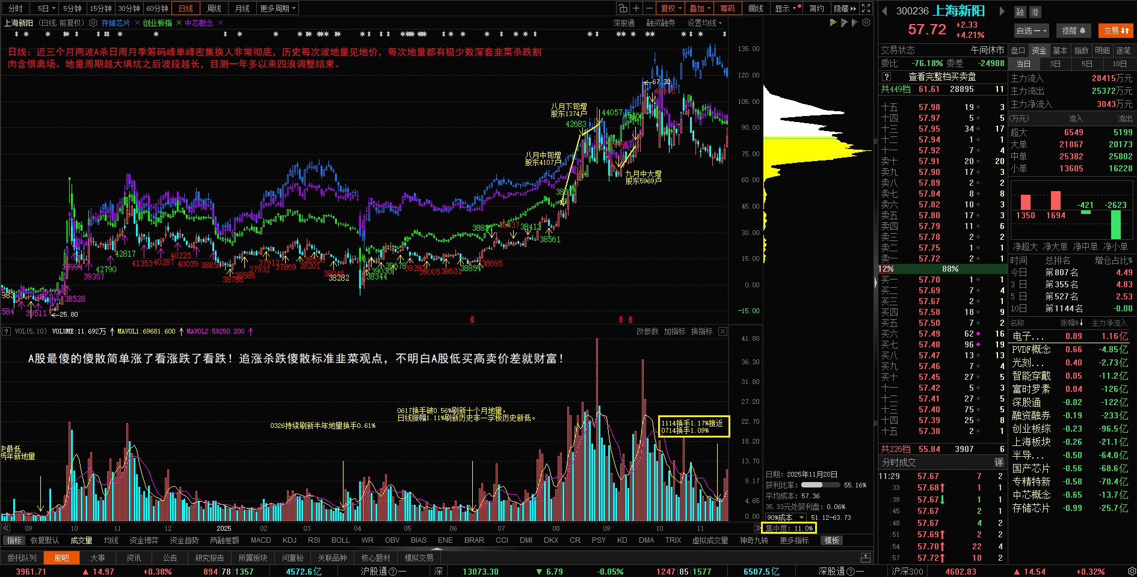
Task: Click the yellow list-lines icon above chip distribution
Action: click(833, 23)
